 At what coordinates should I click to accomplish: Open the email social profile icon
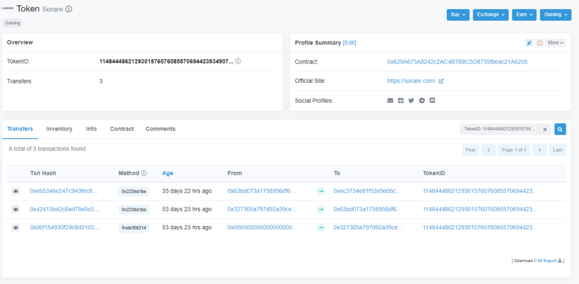coord(390,100)
